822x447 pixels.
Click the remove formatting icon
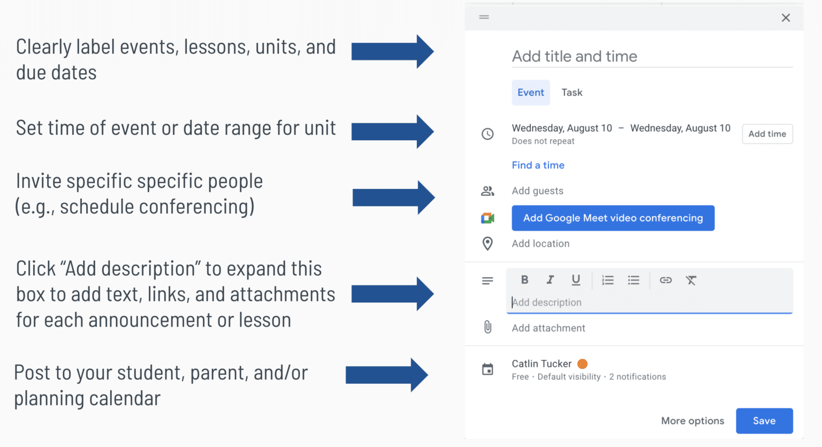pyautogui.click(x=691, y=280)
